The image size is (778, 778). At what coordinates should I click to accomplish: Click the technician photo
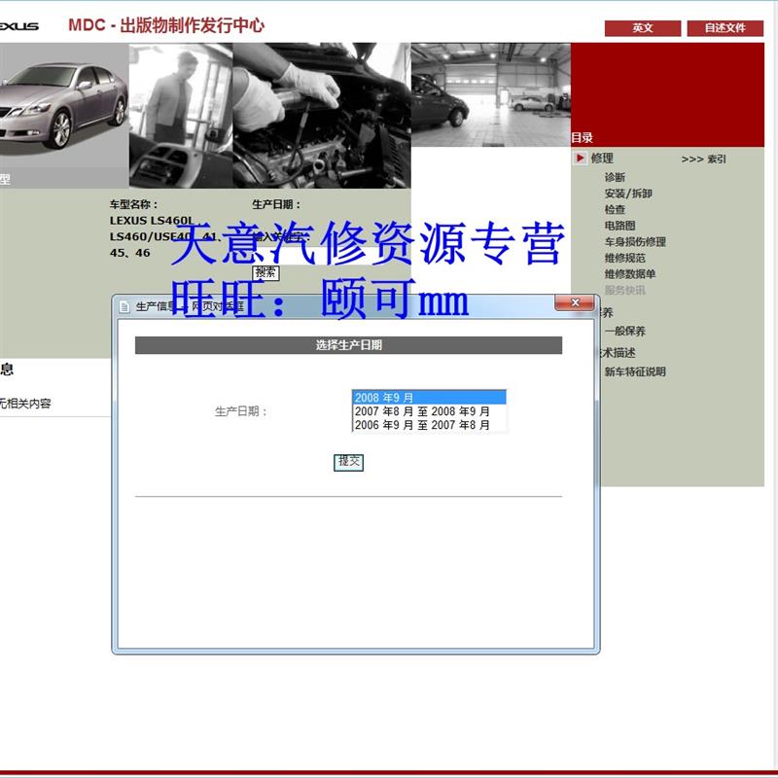(181, 115)
